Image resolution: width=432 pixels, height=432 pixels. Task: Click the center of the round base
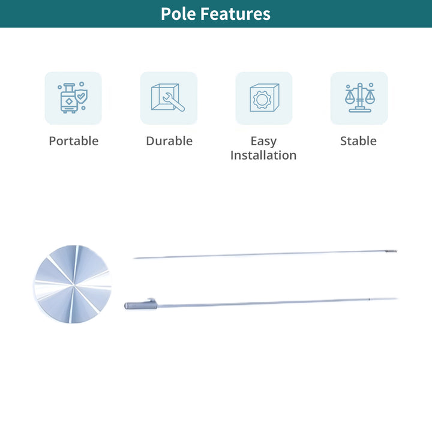(x=74, y=285)
